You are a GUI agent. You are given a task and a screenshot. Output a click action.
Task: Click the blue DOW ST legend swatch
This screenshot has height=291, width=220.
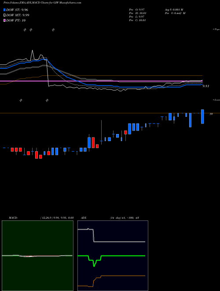coord(5,10)
